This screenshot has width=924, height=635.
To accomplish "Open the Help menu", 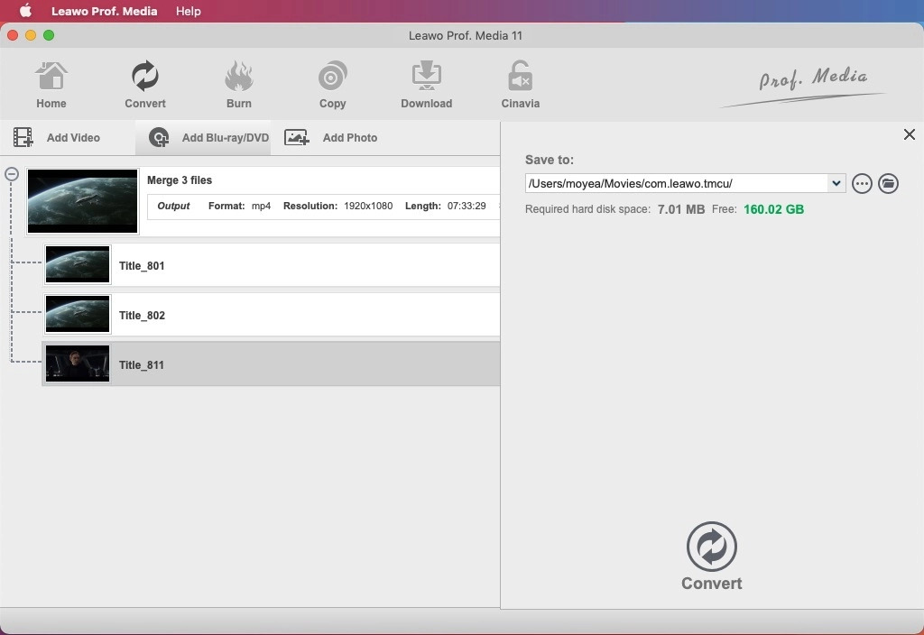I will point(189,11).
